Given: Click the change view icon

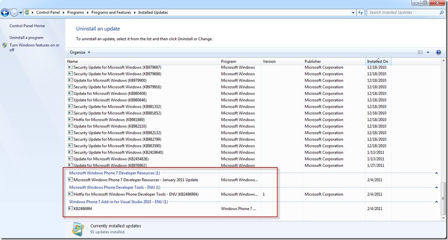Looking at the screenshot, I should click(x=420, y=53).
